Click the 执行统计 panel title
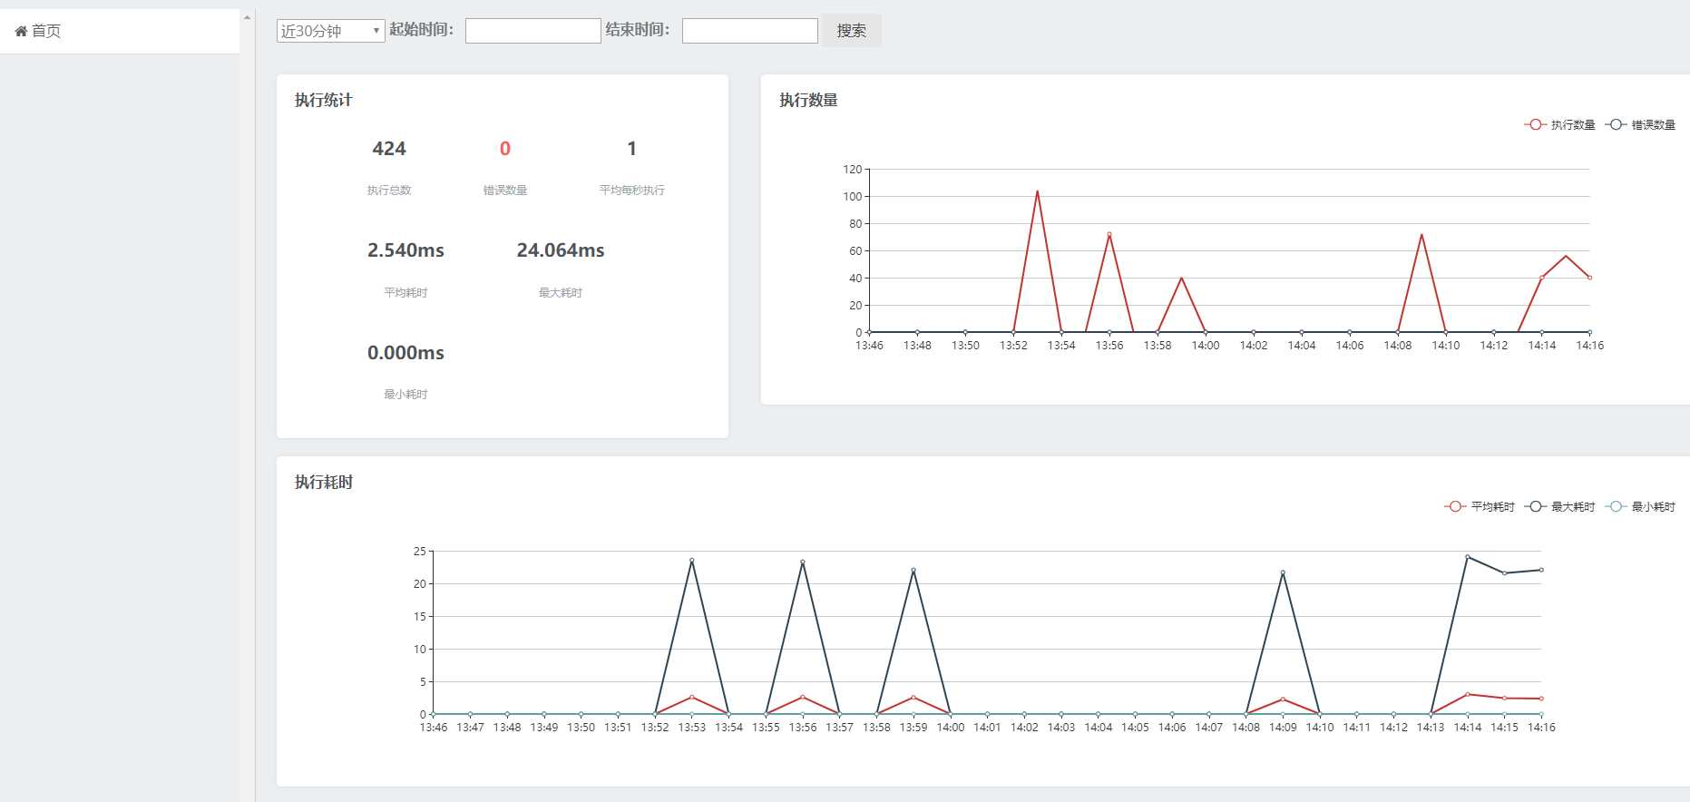 323,100
